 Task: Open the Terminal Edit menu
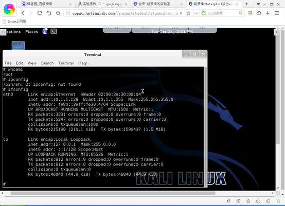tap(20, 63)
